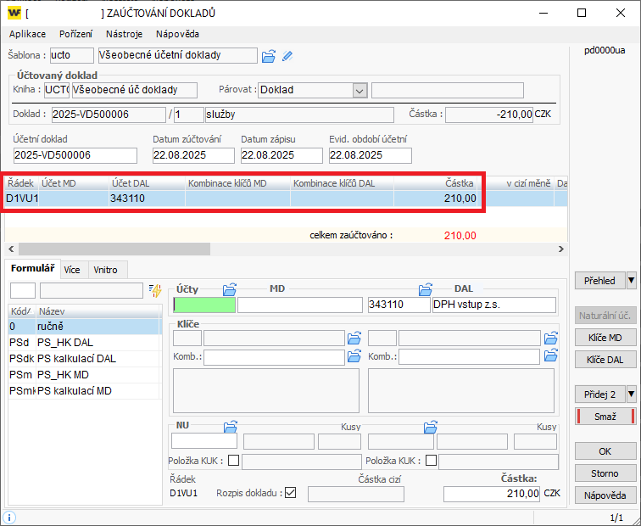Image resolution: width=641 pixels, height=526 pixels.
Task: Click Evid. období účetní field
Action: 371,155
